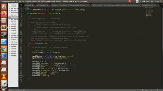This screenshot has width=163, height=91.
Task: Switch to the test_vps.pub tab
Action: click(x=42, y=5)
